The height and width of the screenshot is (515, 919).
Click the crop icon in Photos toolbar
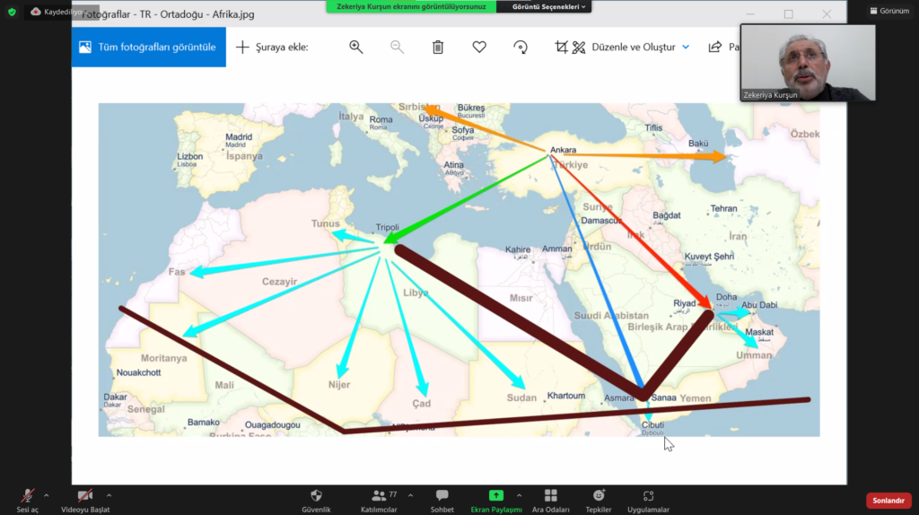[561, 47]
